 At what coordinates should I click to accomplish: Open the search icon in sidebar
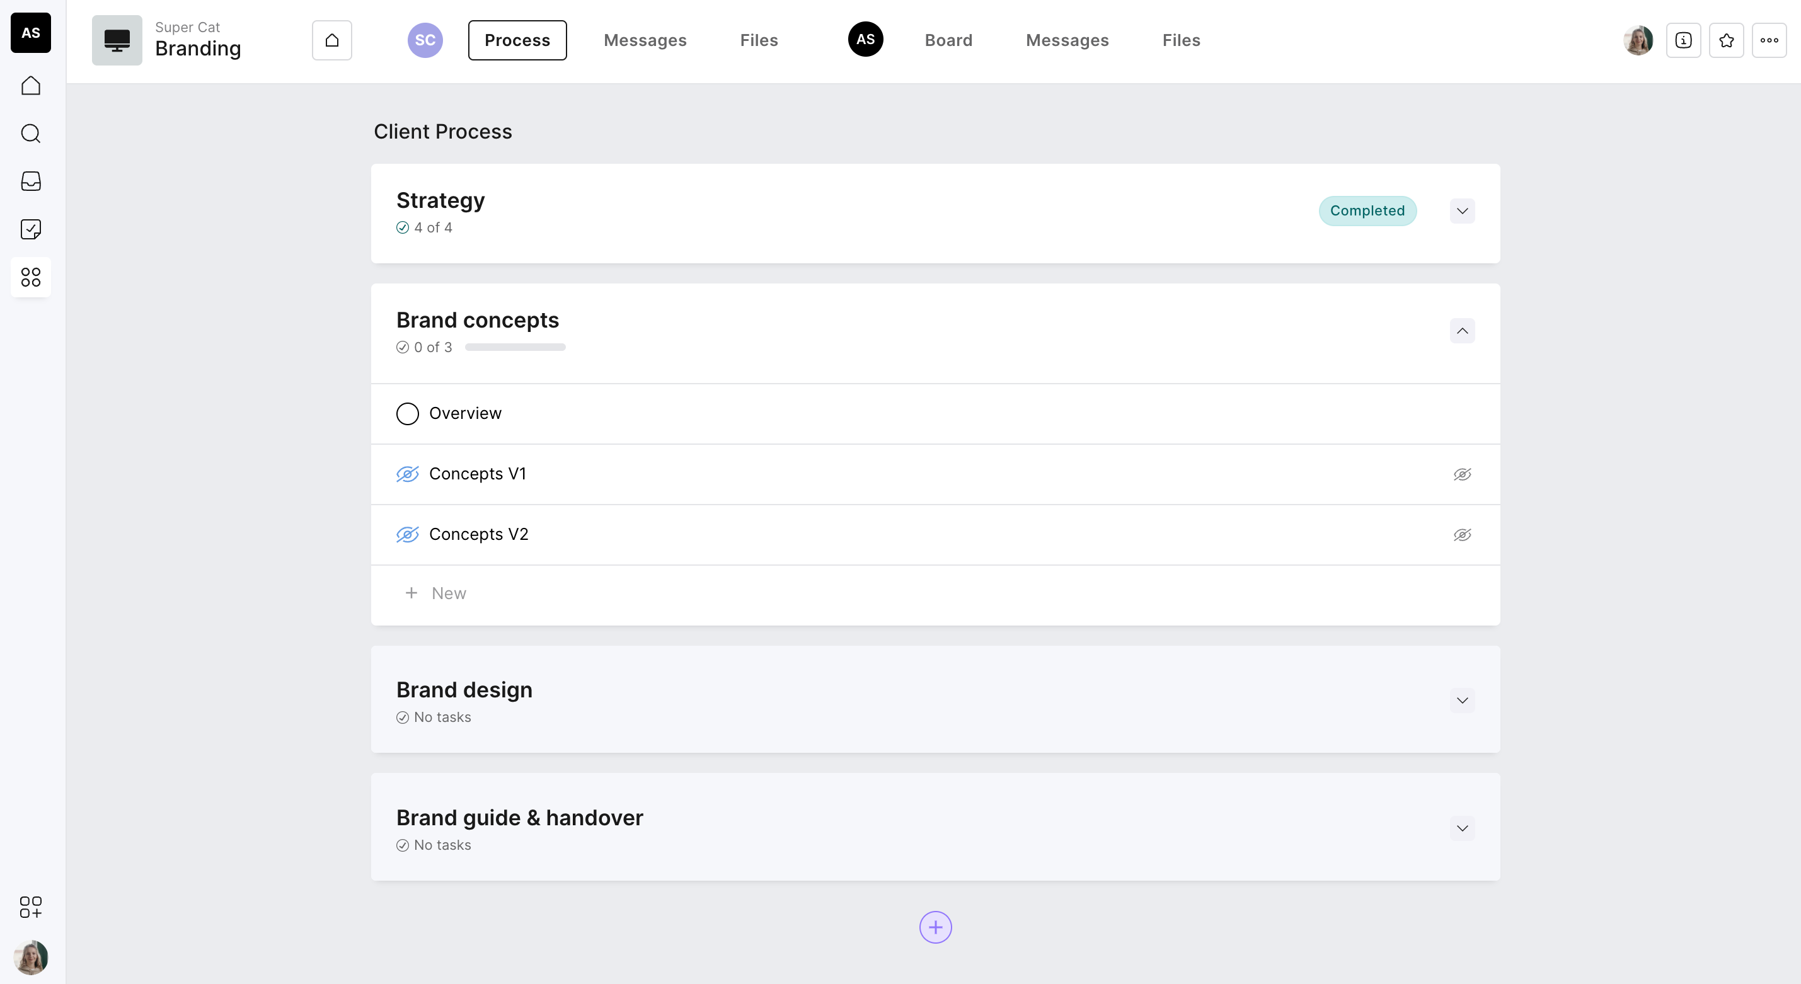point(31,134)
